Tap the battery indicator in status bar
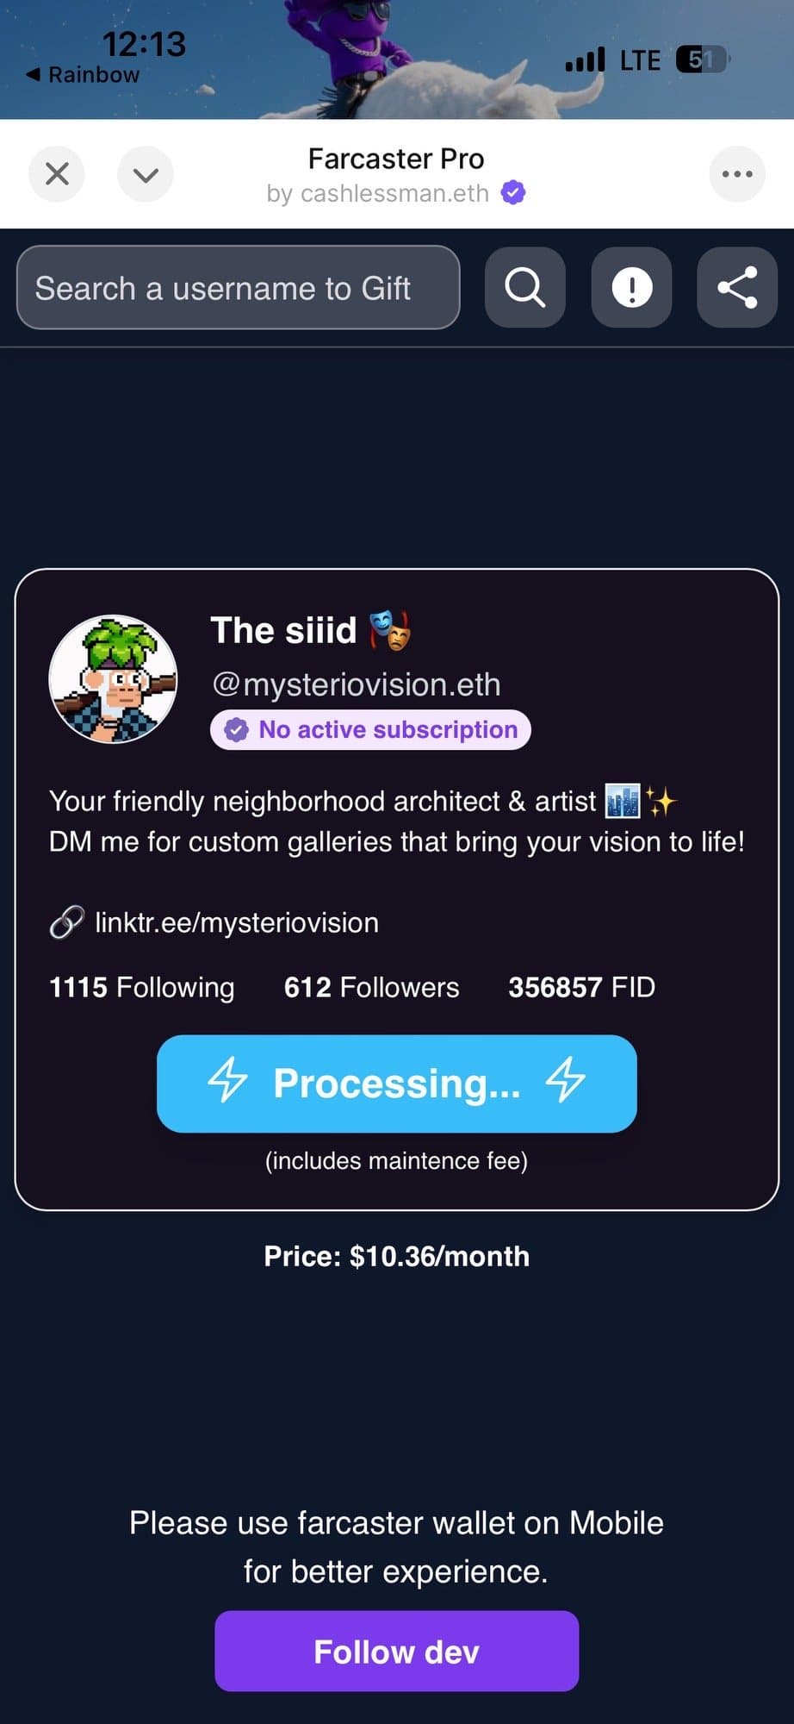The image size is (794, 1724). click(x=703, y=59)
